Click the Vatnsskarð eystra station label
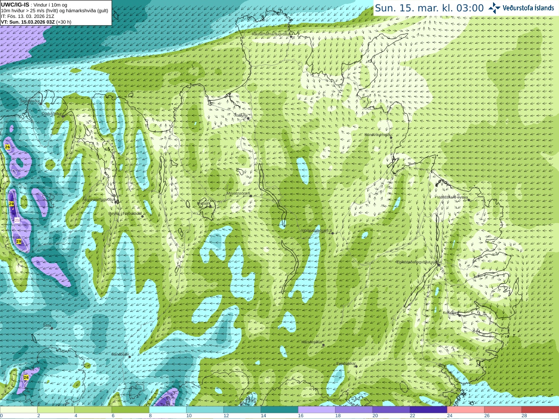Screen dimensions: 559x419 pyautogui.click(x=452, y=197)
